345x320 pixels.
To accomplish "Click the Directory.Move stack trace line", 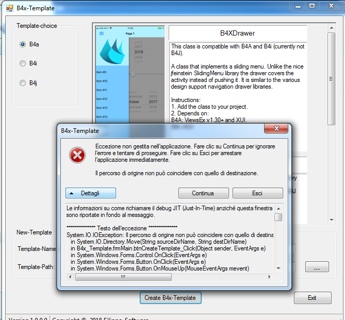I will tap(158, 242).
